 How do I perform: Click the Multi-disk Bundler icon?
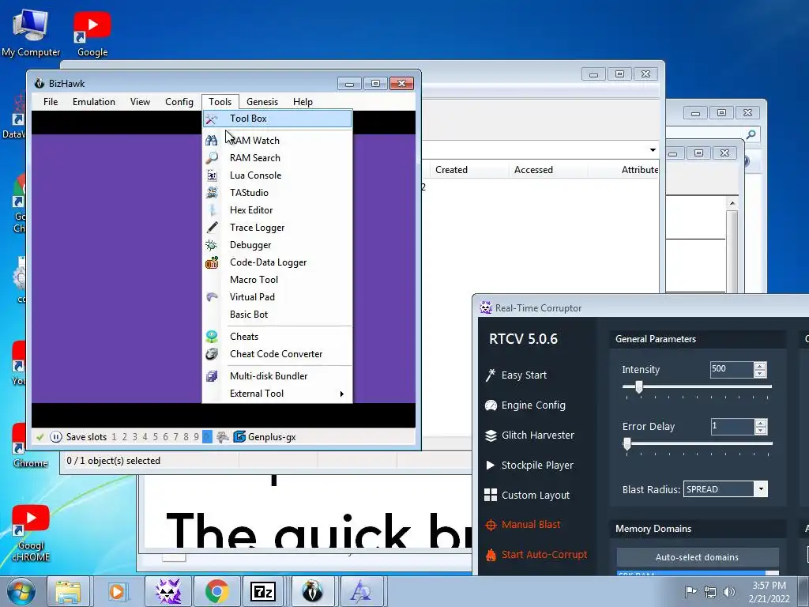pos(212,376)
